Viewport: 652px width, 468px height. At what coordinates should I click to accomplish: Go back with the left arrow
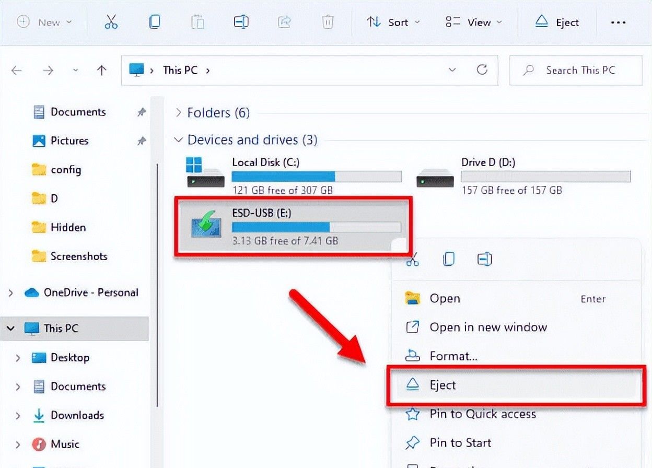[x=17, y=70]
